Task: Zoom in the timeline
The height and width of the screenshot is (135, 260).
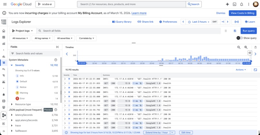Action: (246, 47)
